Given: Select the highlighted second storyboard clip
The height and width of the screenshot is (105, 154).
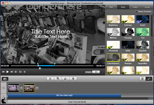Looking at the screenshot, I should 29,88.
